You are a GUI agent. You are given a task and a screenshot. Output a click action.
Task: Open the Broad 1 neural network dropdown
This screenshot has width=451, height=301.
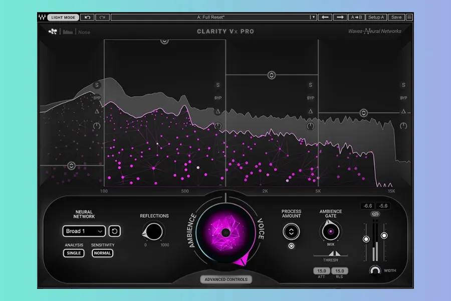click(x=84, y=231)
